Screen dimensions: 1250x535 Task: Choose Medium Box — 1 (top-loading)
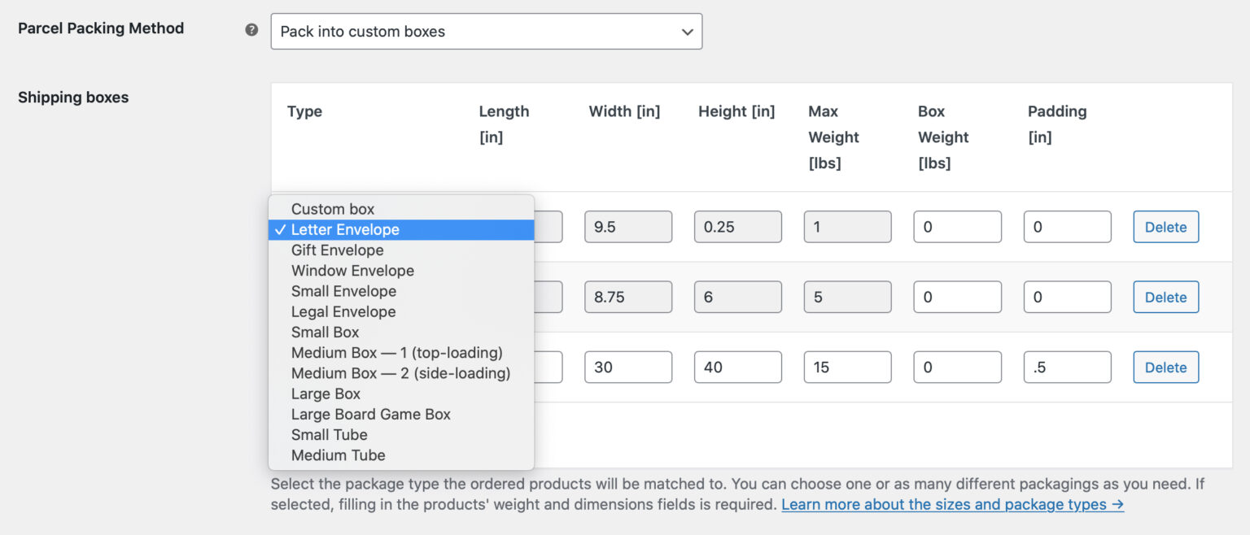(396, 353)
